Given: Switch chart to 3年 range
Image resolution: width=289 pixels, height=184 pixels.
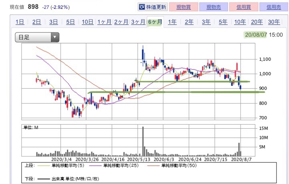Looking at the screenshot, I should [206, 22].
